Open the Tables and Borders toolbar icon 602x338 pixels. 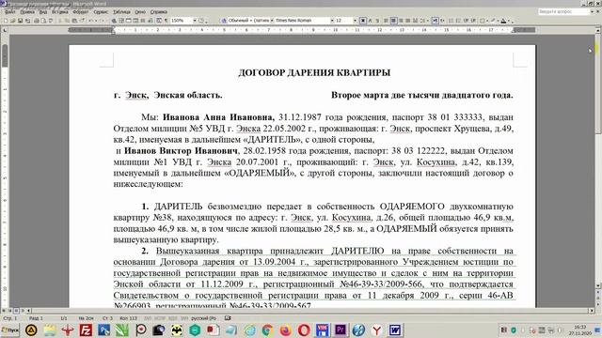coord(121,21)
